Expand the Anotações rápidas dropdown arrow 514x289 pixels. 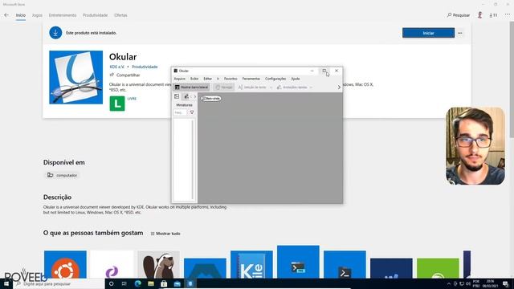pos(311,88)
